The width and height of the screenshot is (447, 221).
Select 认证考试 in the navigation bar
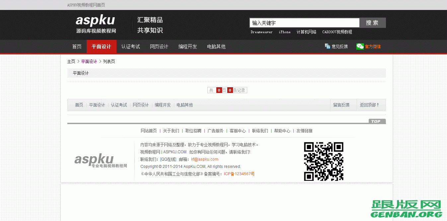pyautogui.click(x=130, y=46)
